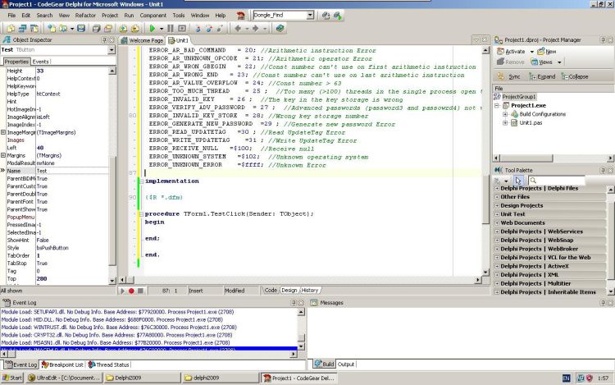
Task: Pin the Event Log panel
Action: (x=294, y=303)
